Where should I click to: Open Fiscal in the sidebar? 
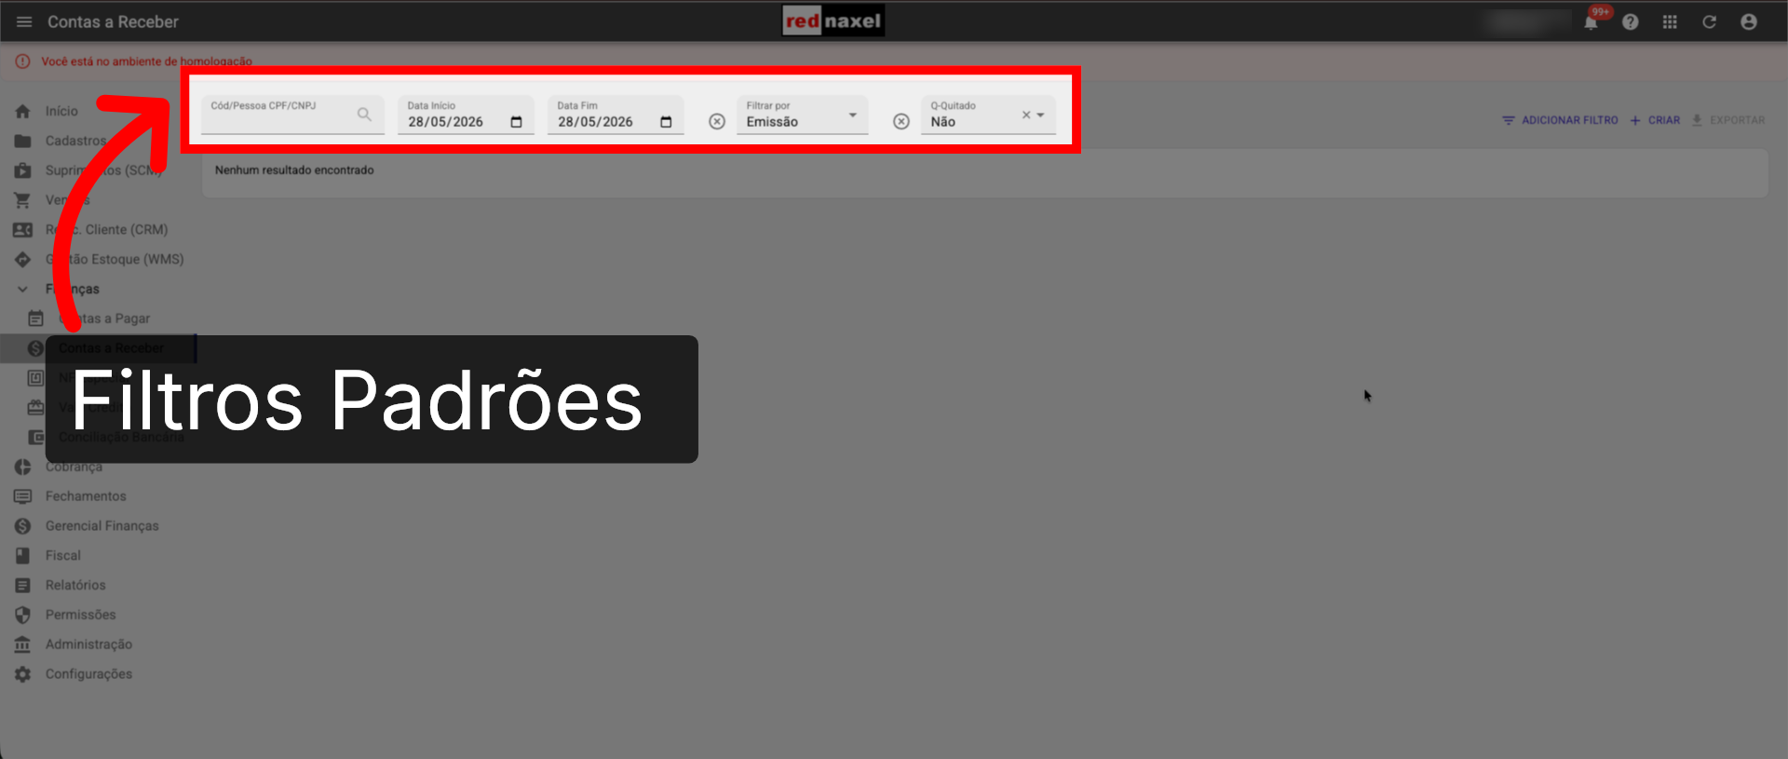(63, 556)
